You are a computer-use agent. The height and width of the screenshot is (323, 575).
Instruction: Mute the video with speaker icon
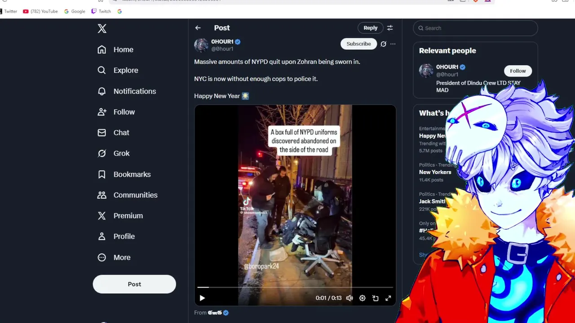pyautogui.click(x=349, y=298)
